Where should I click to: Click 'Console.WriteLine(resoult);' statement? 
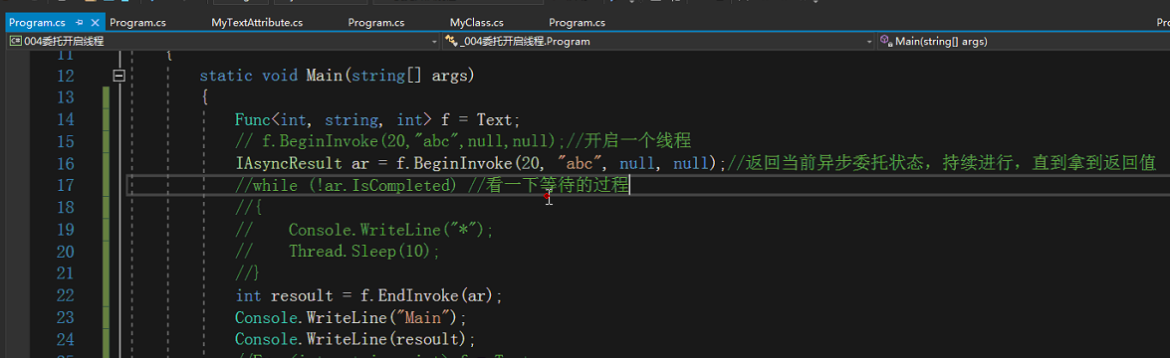pos(355,340)
